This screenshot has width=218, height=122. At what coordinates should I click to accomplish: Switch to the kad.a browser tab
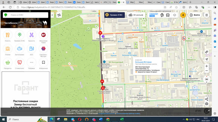click(x=95, y=2)
